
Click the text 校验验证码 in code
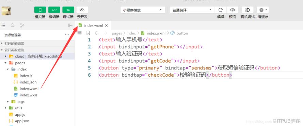coord(193,75)
